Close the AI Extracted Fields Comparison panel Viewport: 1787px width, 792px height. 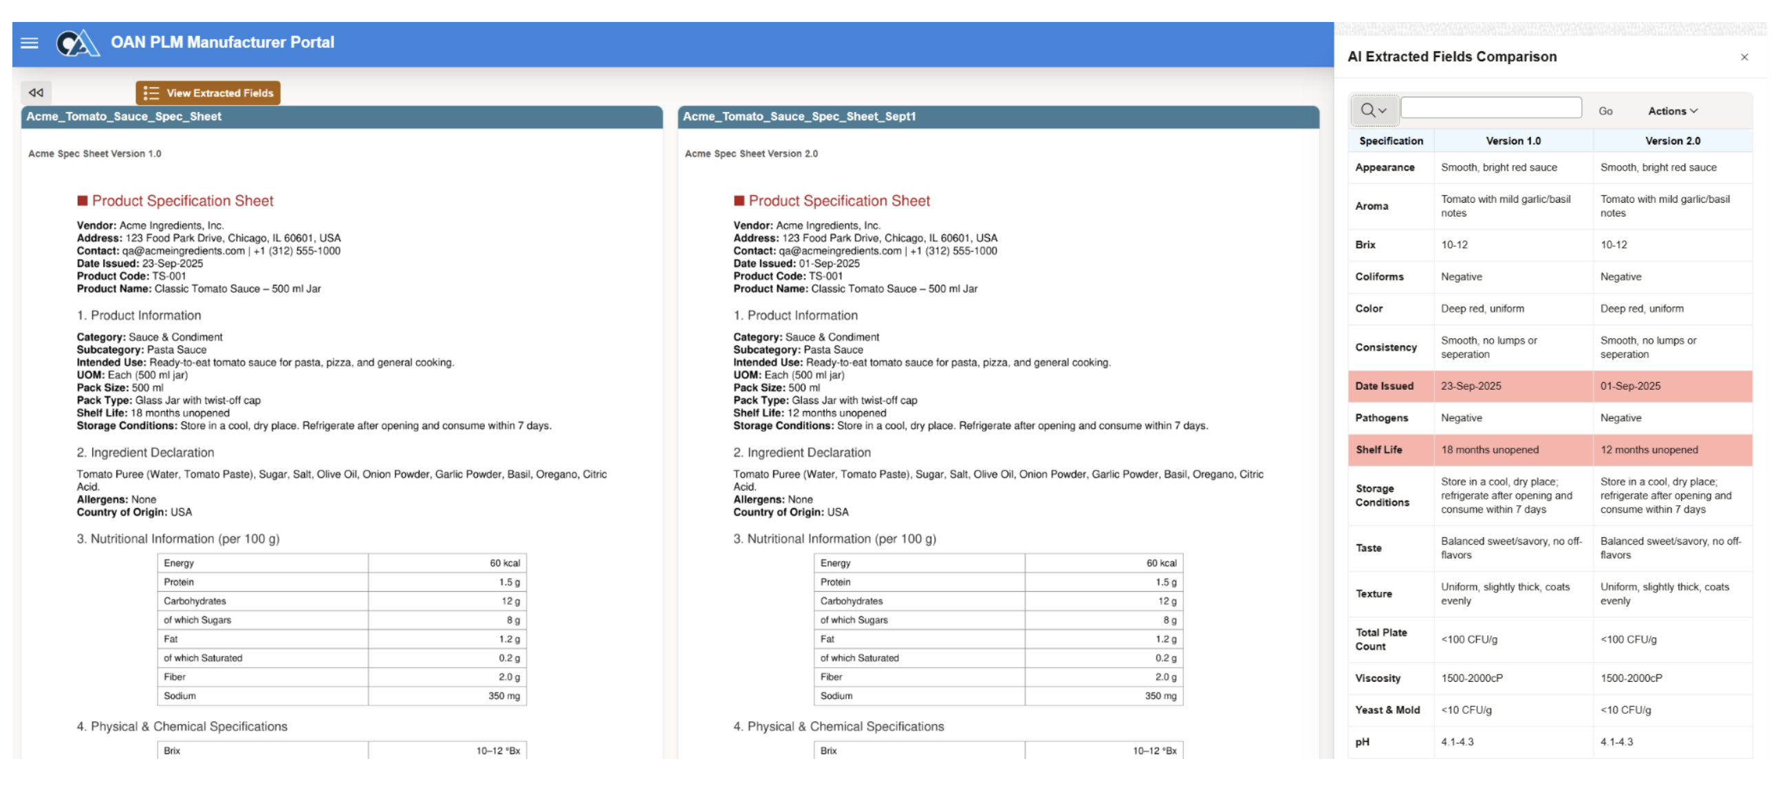coord(1743,57)
